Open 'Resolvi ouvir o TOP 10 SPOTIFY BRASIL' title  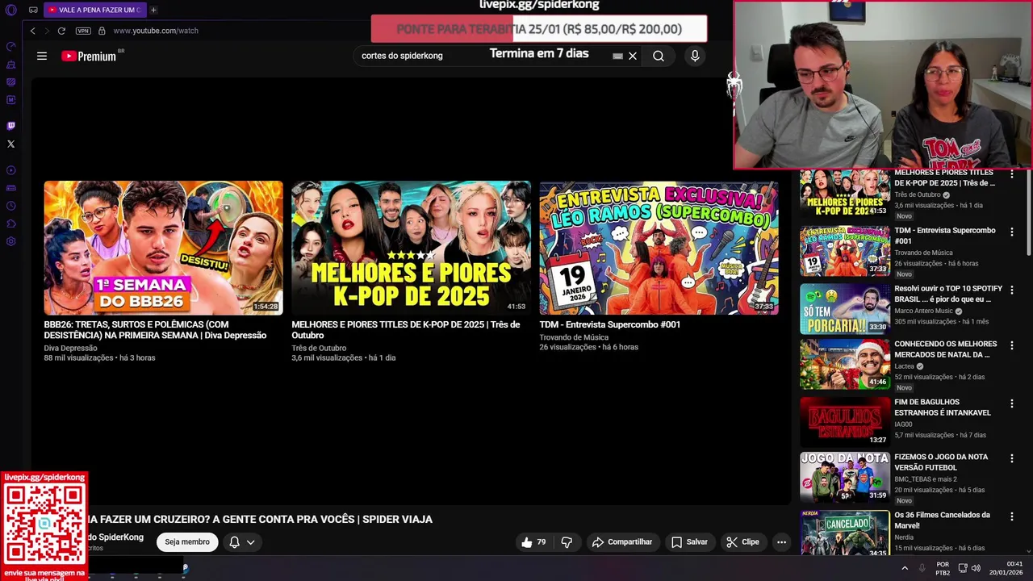tap(948, 294)
